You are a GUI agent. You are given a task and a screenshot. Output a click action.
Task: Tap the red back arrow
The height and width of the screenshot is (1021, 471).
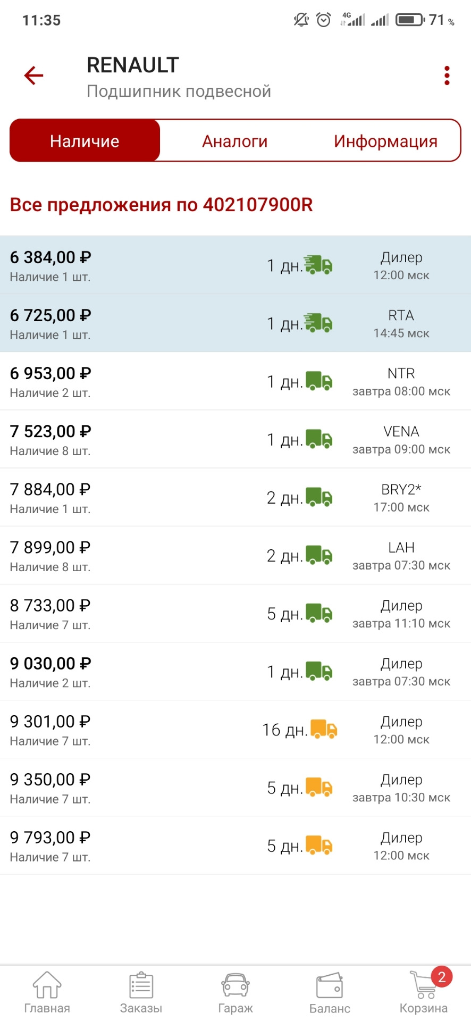33,76
